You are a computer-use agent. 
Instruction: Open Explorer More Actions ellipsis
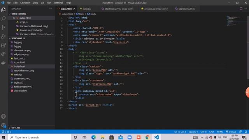point(51,9)
